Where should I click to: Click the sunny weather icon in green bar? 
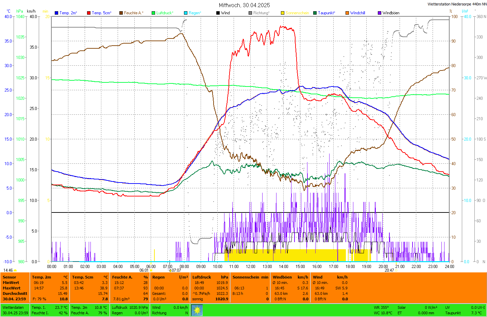197,310
